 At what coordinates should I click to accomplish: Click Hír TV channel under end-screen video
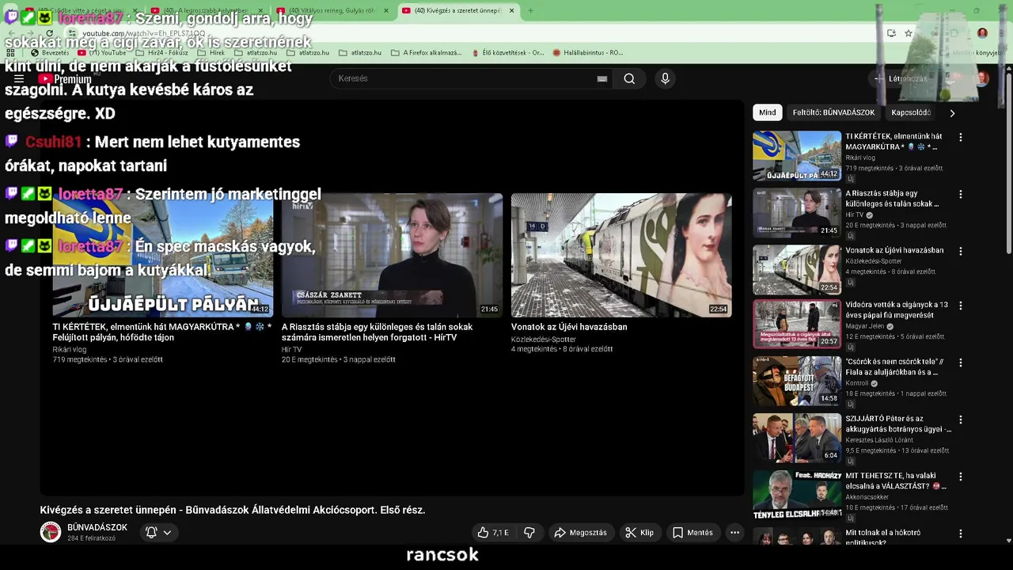point(291,349)
